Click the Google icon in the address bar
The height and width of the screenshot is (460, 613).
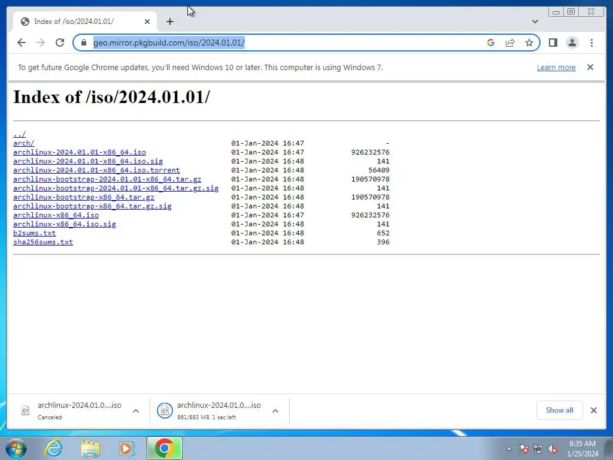coord(491,43)
